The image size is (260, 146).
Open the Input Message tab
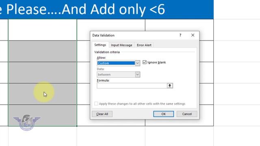point(121,45)
